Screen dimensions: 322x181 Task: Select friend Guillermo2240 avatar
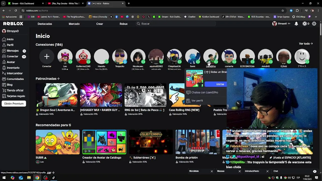coord(83,57)
